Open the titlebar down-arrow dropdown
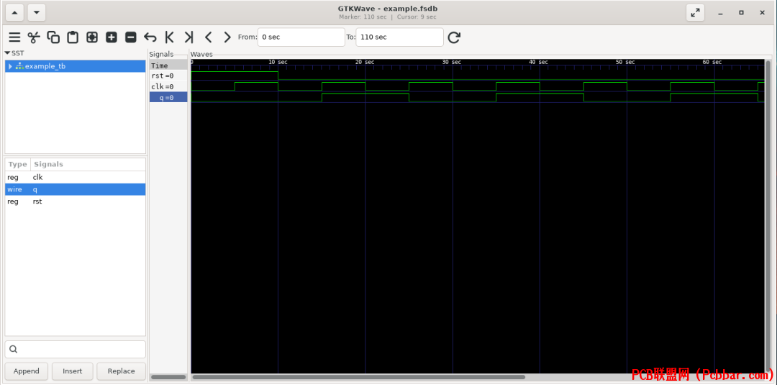 tap(37, 13)
